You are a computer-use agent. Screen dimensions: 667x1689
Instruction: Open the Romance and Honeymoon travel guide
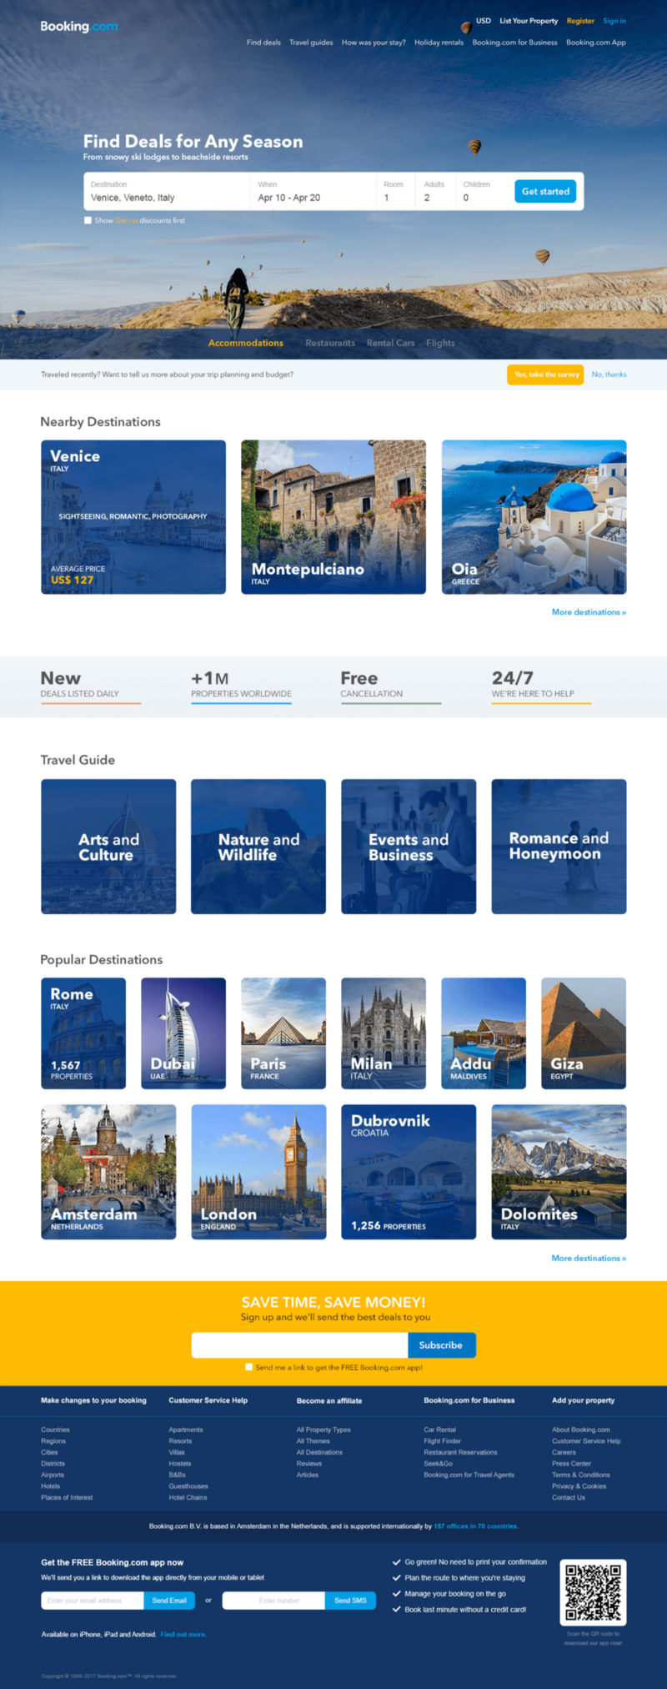[x=559, y=847]
